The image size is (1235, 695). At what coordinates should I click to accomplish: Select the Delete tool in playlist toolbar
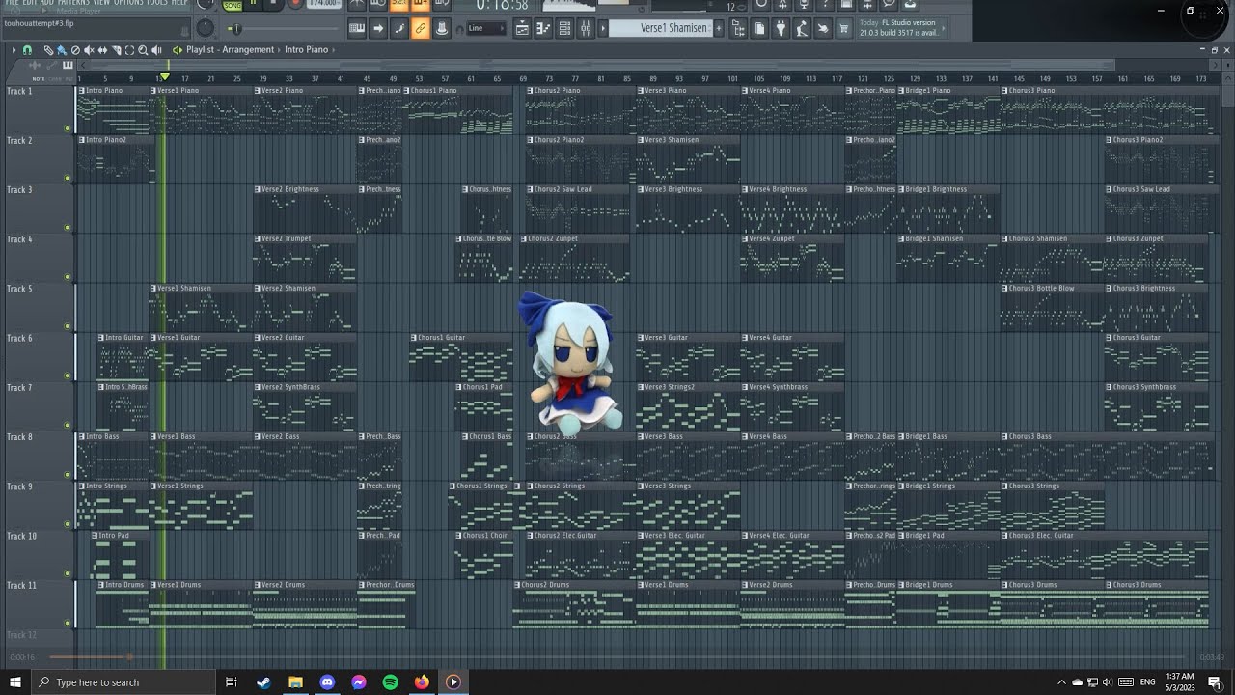pyautogui.click(x=75, y=49)
